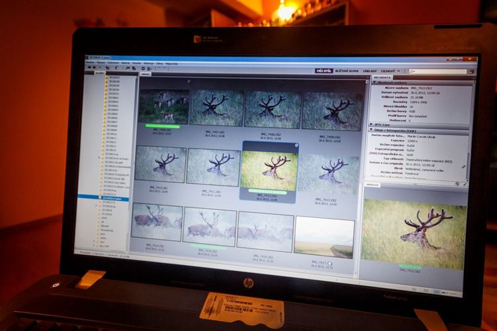Switch to KLÍČOVÁ SLOVA workspace
This screenshot has height=331, width=497.
coord(346,71)
